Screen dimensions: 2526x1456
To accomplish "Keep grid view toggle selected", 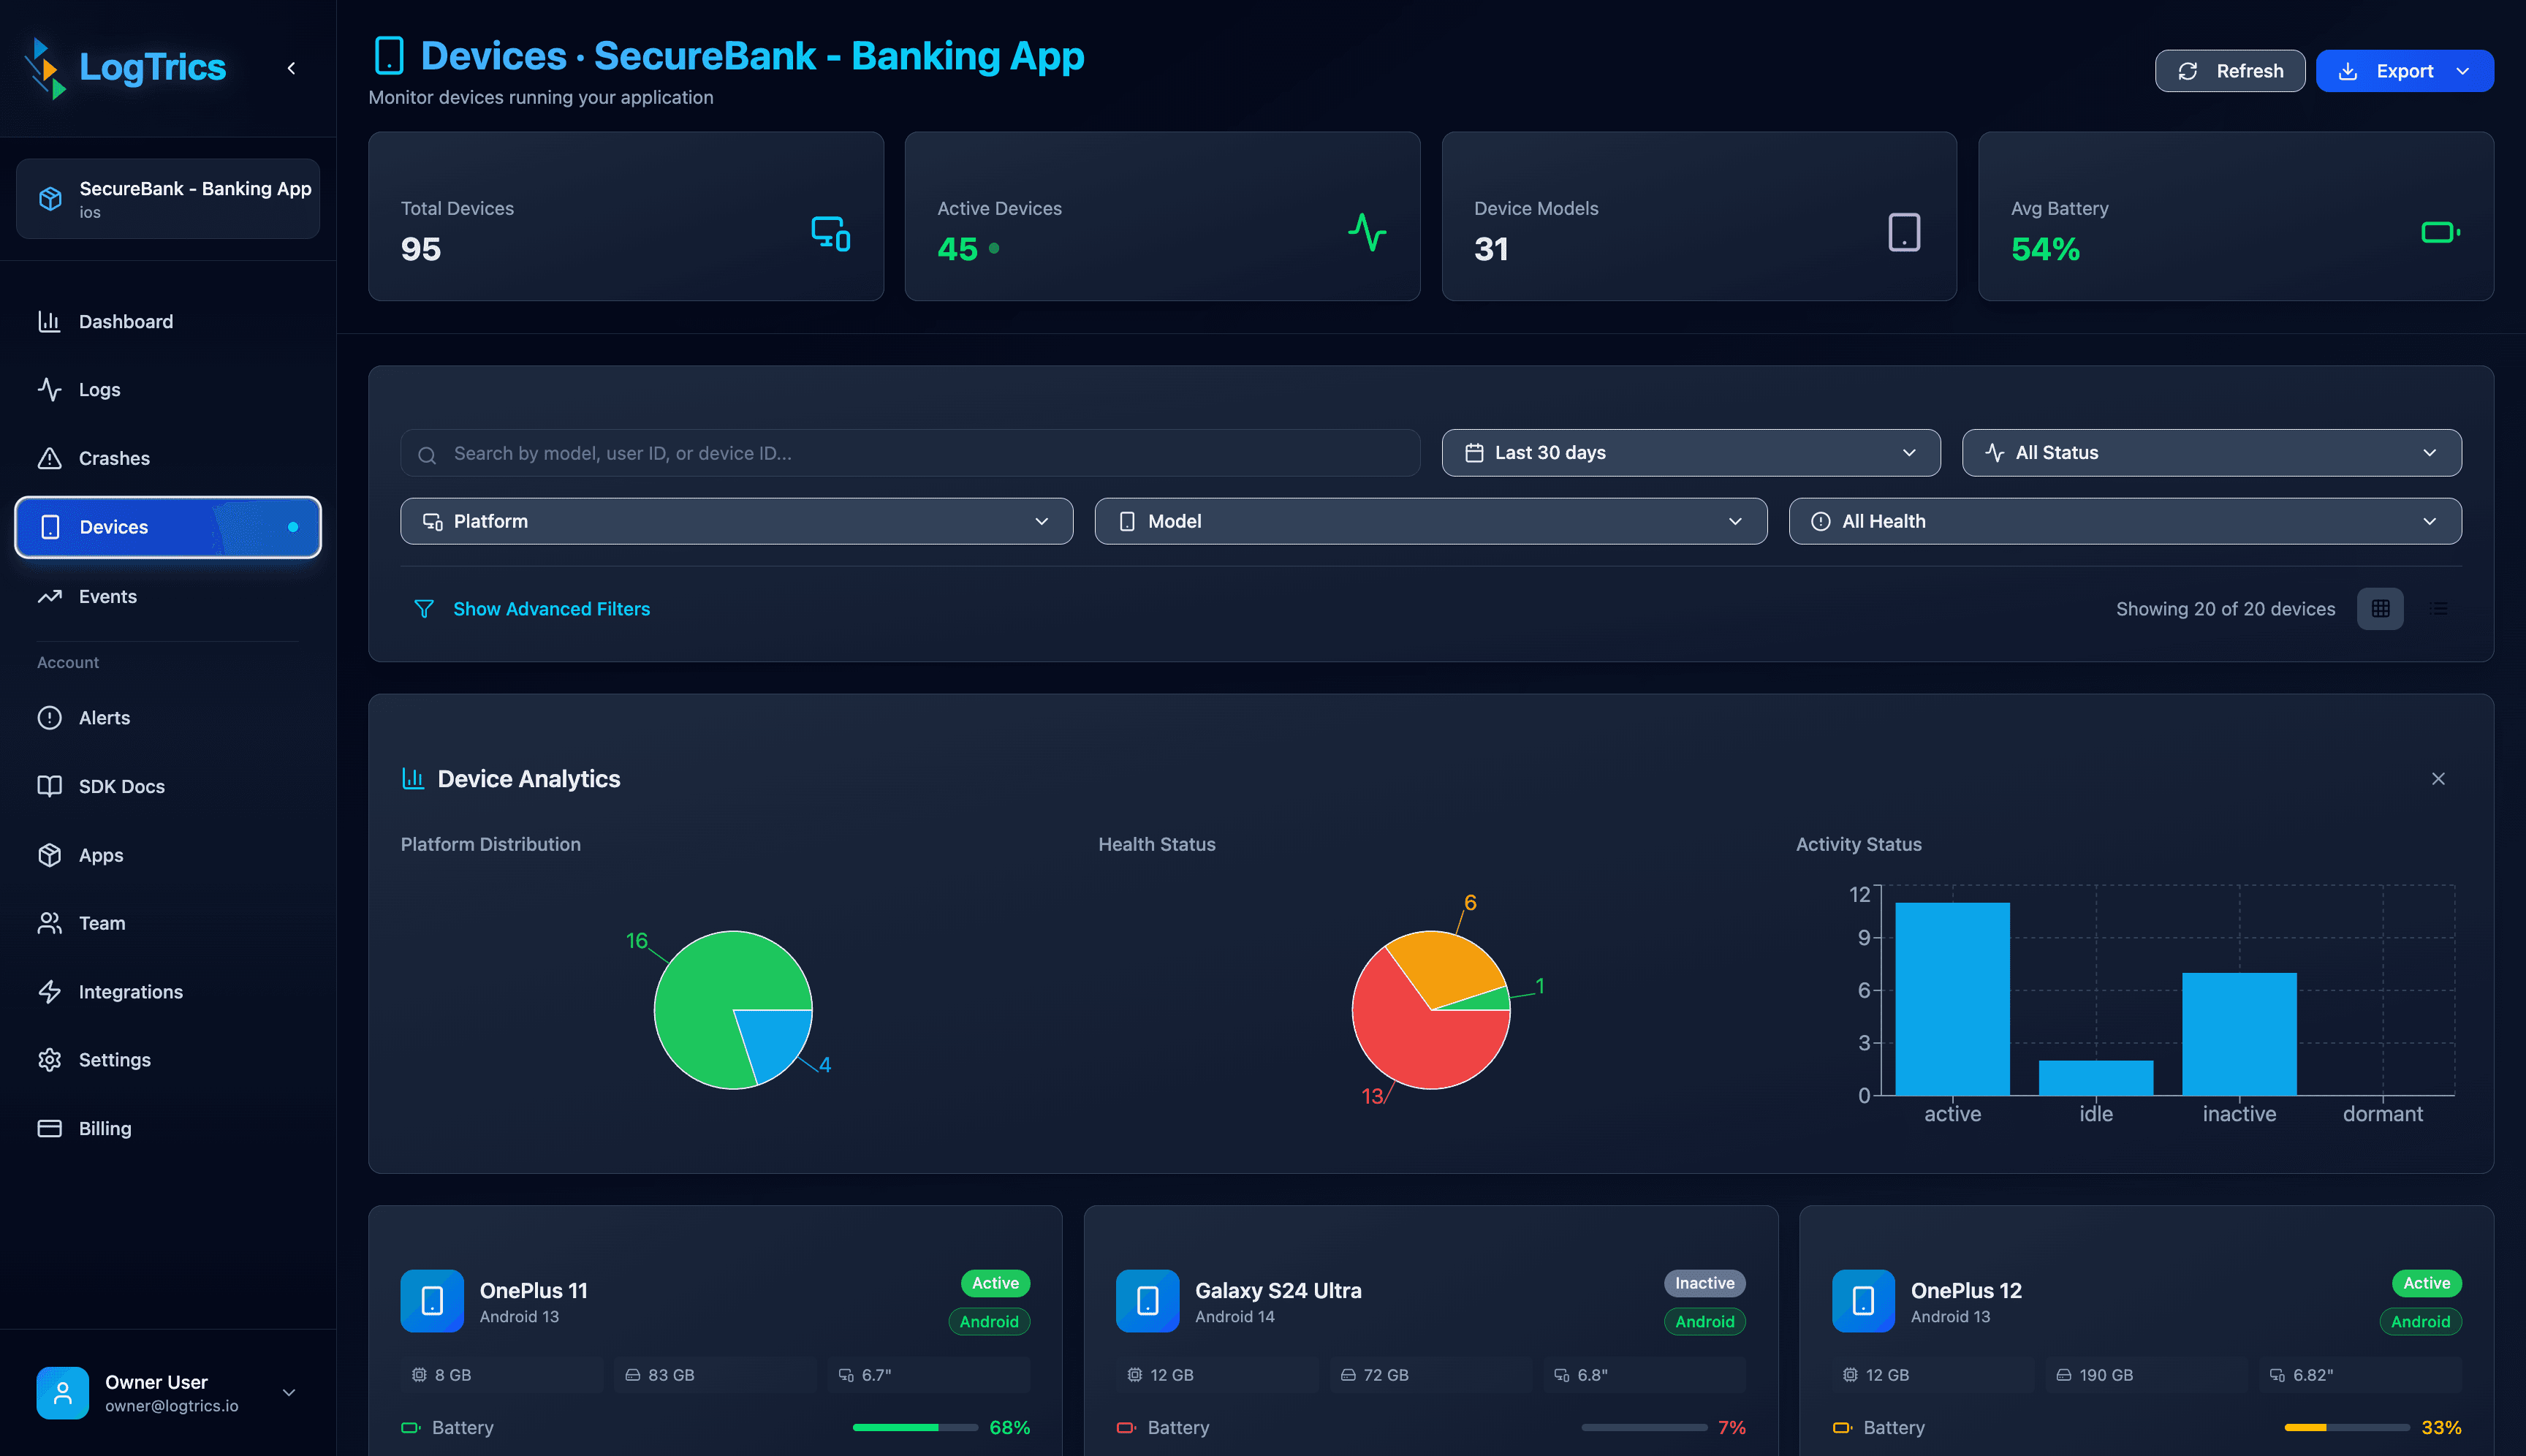I will click(x=2381, y=608).
